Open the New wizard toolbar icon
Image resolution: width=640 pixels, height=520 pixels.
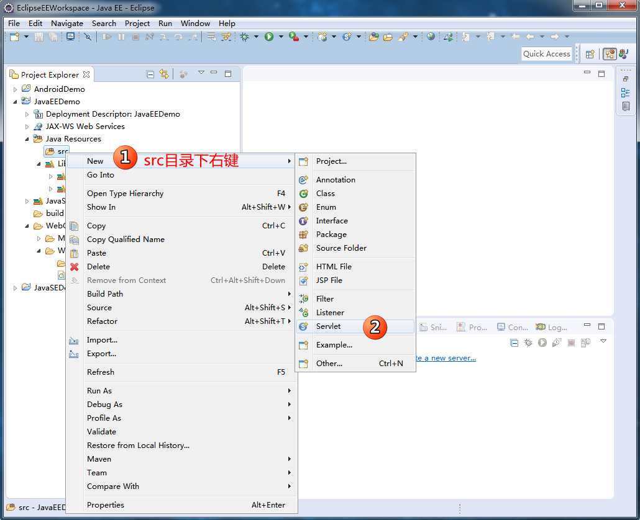[15, 37]
